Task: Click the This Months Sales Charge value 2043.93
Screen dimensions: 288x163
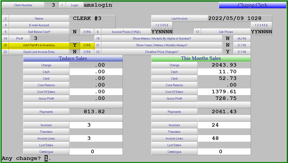Action: point(224,65)
